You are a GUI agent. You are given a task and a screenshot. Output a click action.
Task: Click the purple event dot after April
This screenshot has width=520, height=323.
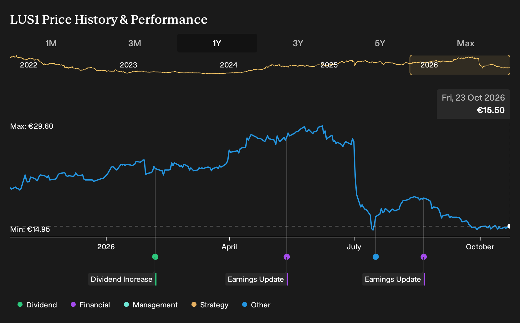pos(287,257)
